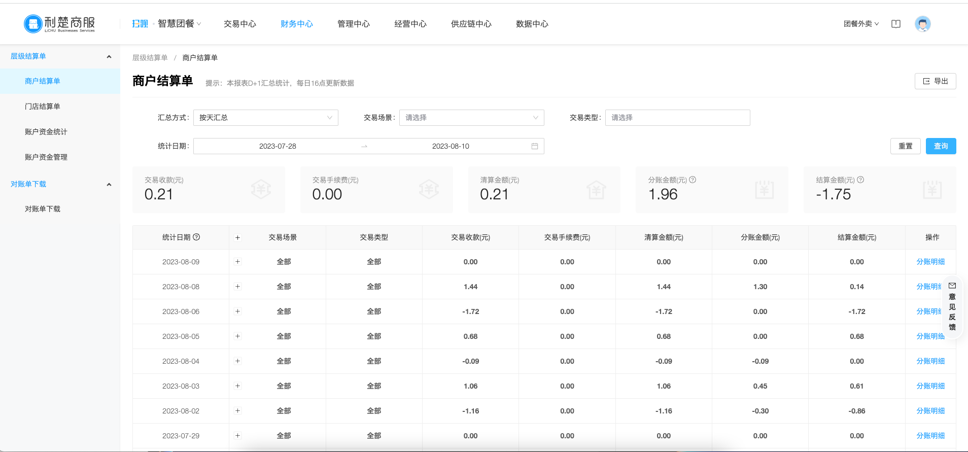Screen dimensions: 968x452
Task: Open the help documentation book icon
Action: pos(896,24)
